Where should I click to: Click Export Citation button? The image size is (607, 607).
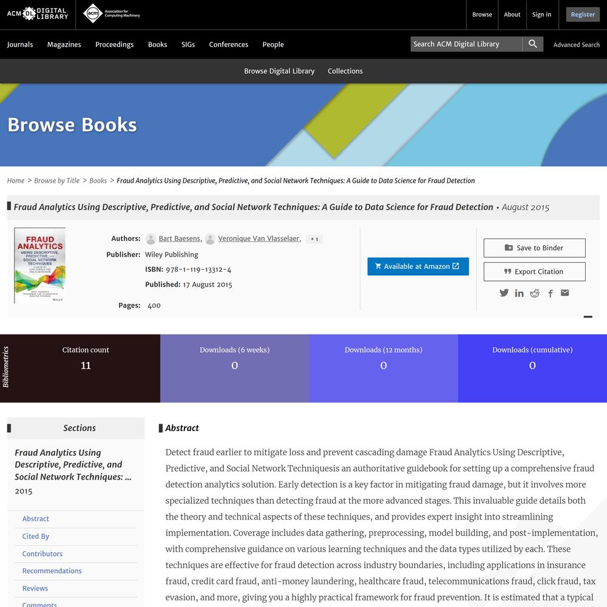coord(534,272)
